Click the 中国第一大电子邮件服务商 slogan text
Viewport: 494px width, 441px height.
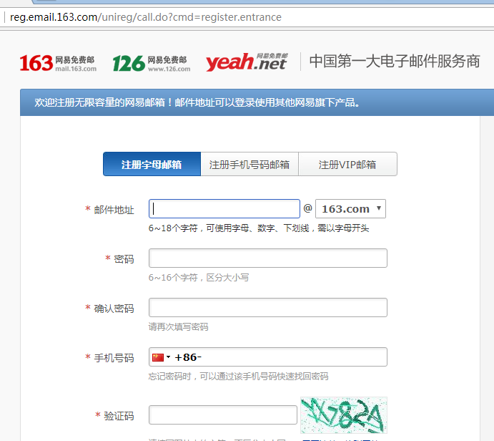click(x=394, y=62)
